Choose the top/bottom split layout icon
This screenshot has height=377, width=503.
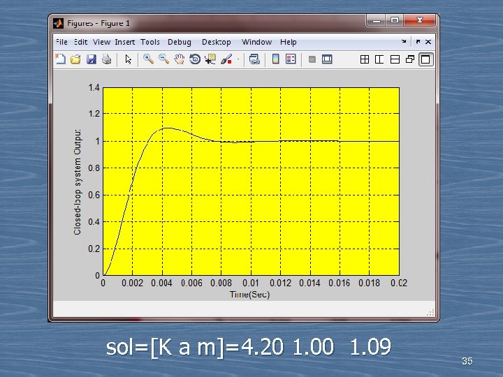(395, 59)
